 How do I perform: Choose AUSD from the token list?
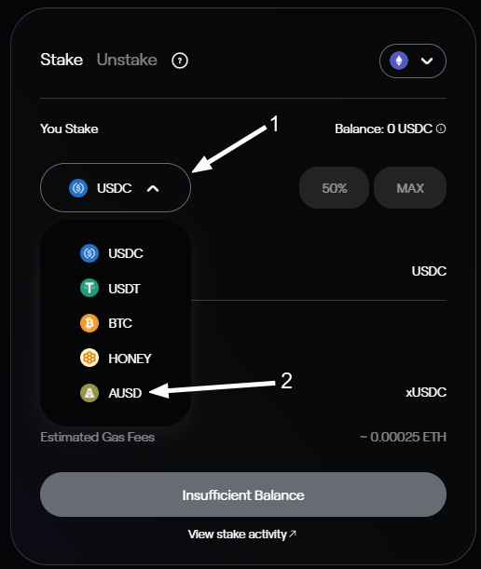click(x=116, y=393)
